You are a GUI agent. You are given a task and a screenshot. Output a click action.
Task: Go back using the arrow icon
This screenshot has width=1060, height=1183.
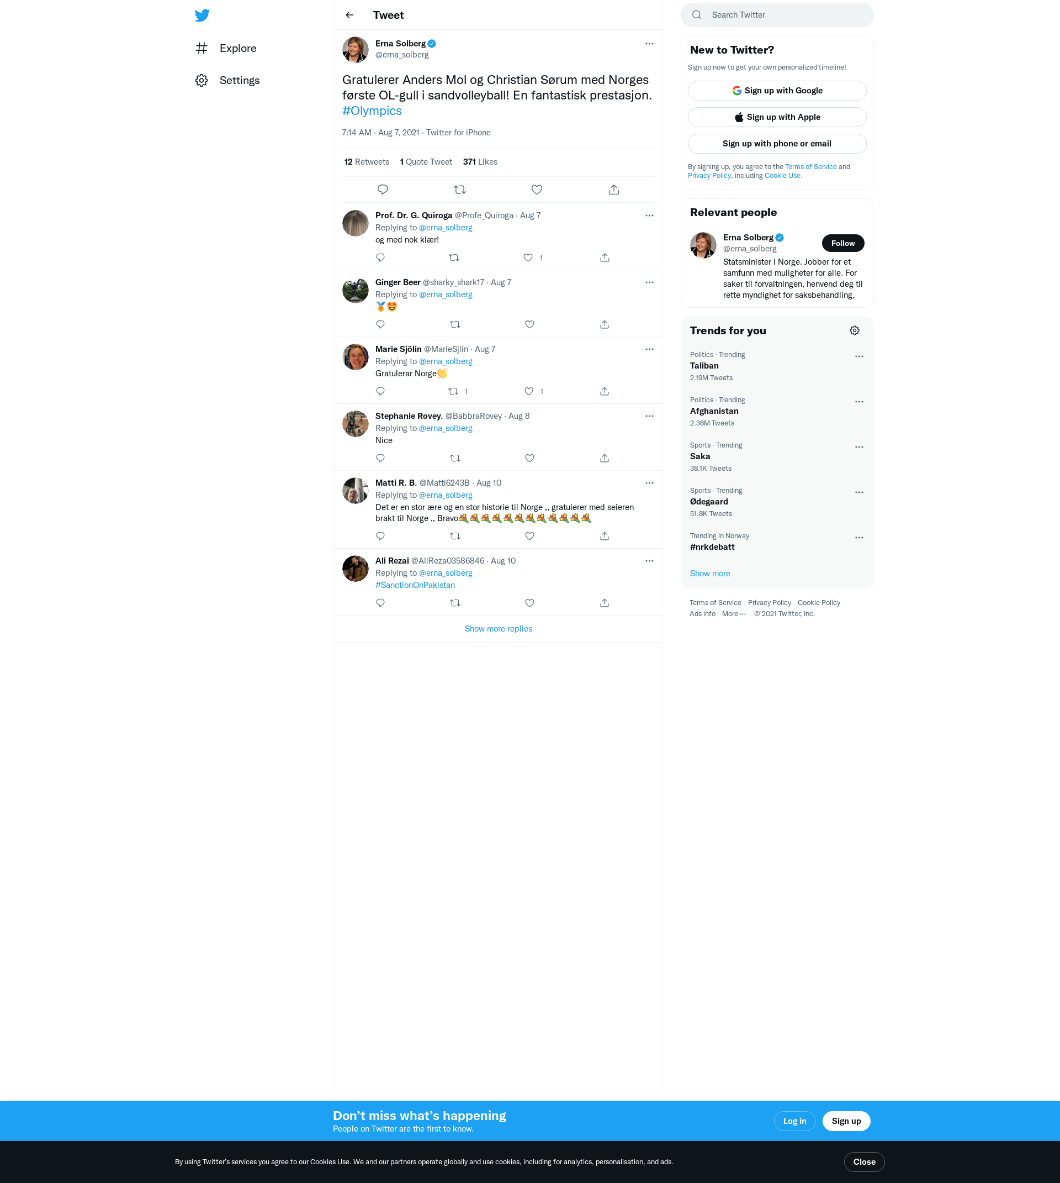(349, 15)
